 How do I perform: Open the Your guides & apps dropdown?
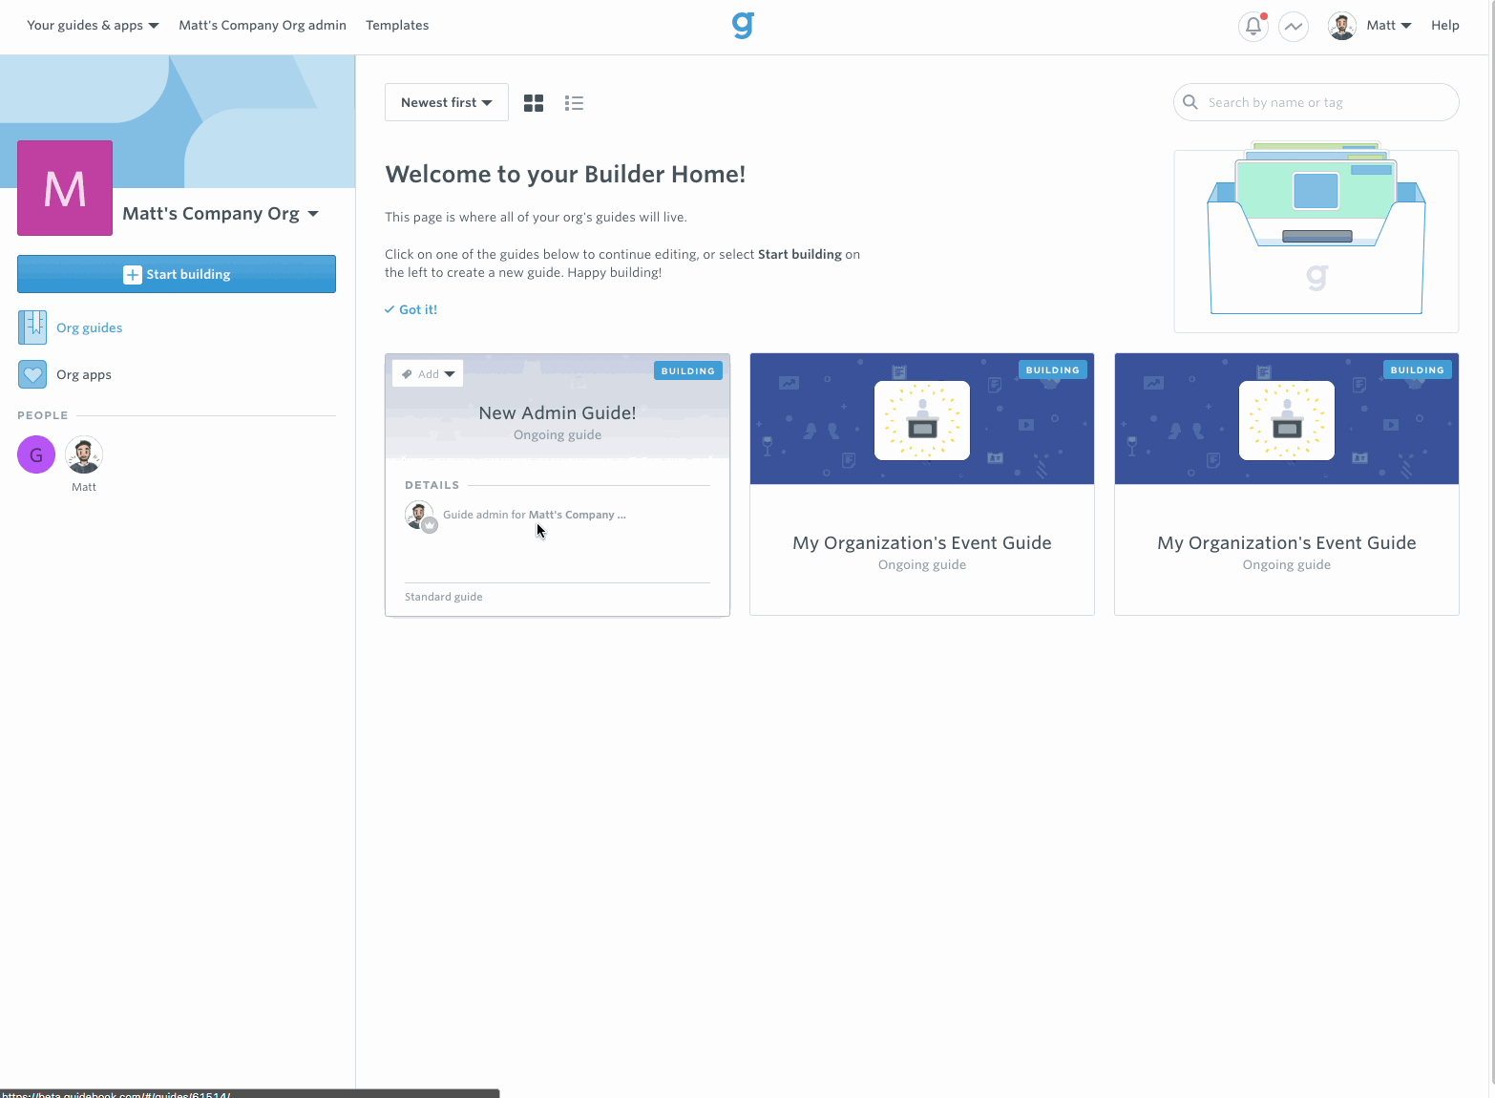point(93,25)
